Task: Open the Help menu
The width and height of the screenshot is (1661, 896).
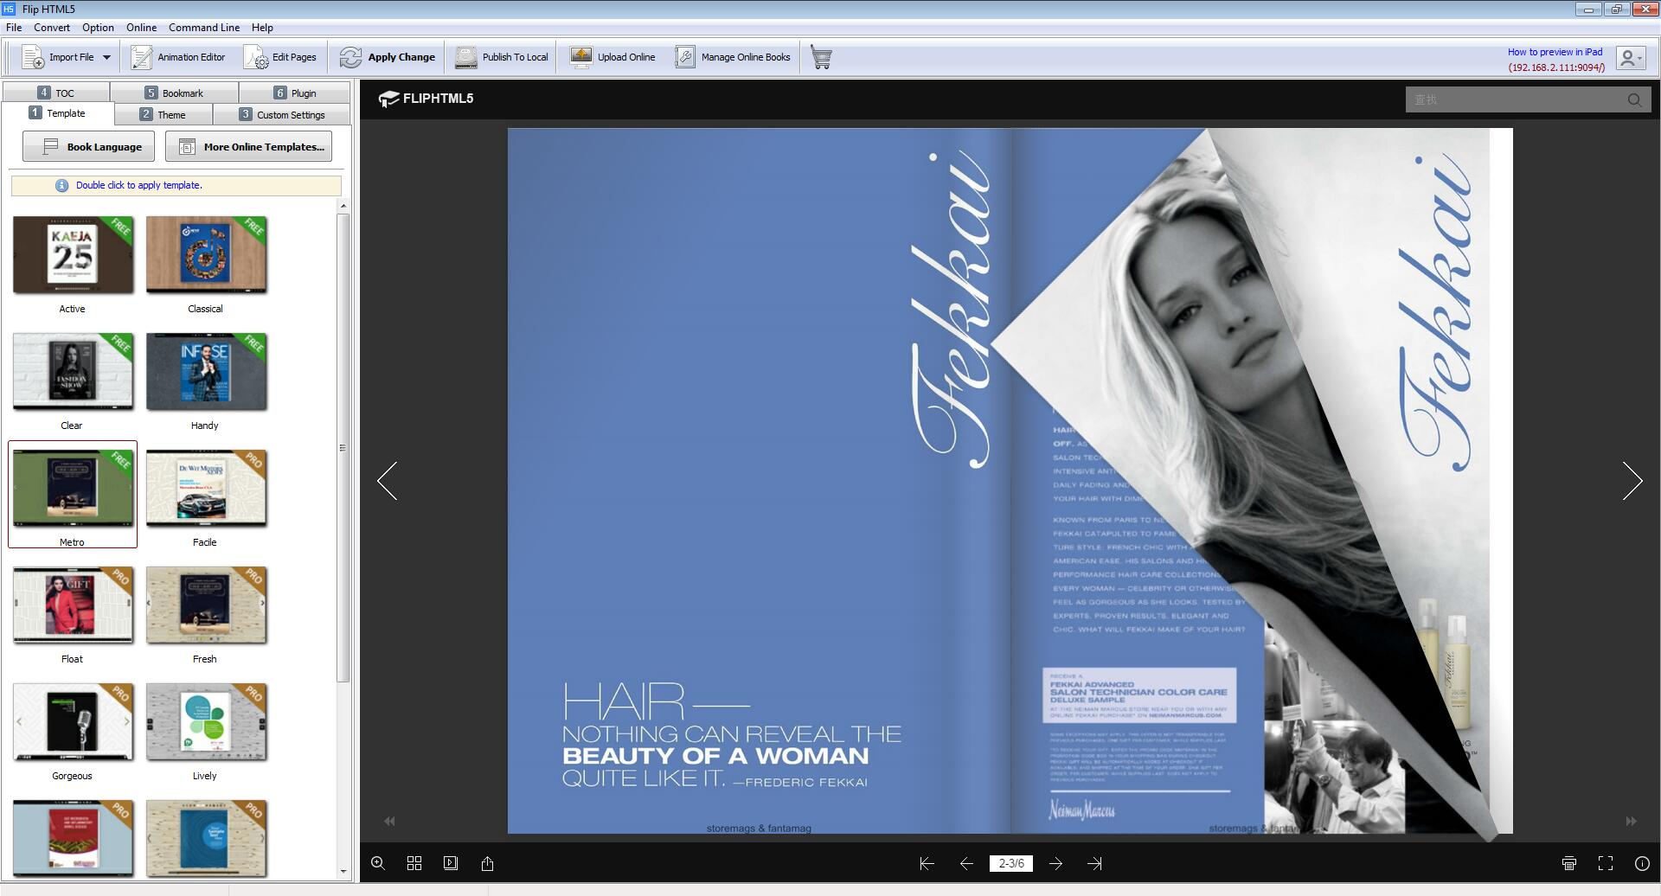Action: 262,28
